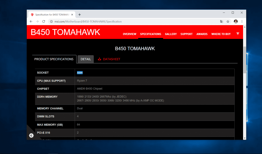The height and width of the screenshot is (154, 262).
Task: Click the scrollbar up arrow
Action: [x=245, y=27]
